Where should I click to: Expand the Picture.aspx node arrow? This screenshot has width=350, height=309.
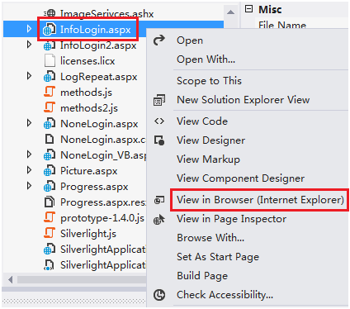pos(29,170)
